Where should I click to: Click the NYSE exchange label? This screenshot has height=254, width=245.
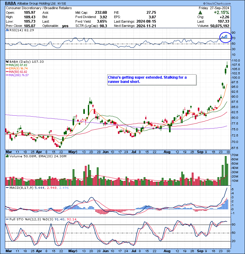(62, 4)
